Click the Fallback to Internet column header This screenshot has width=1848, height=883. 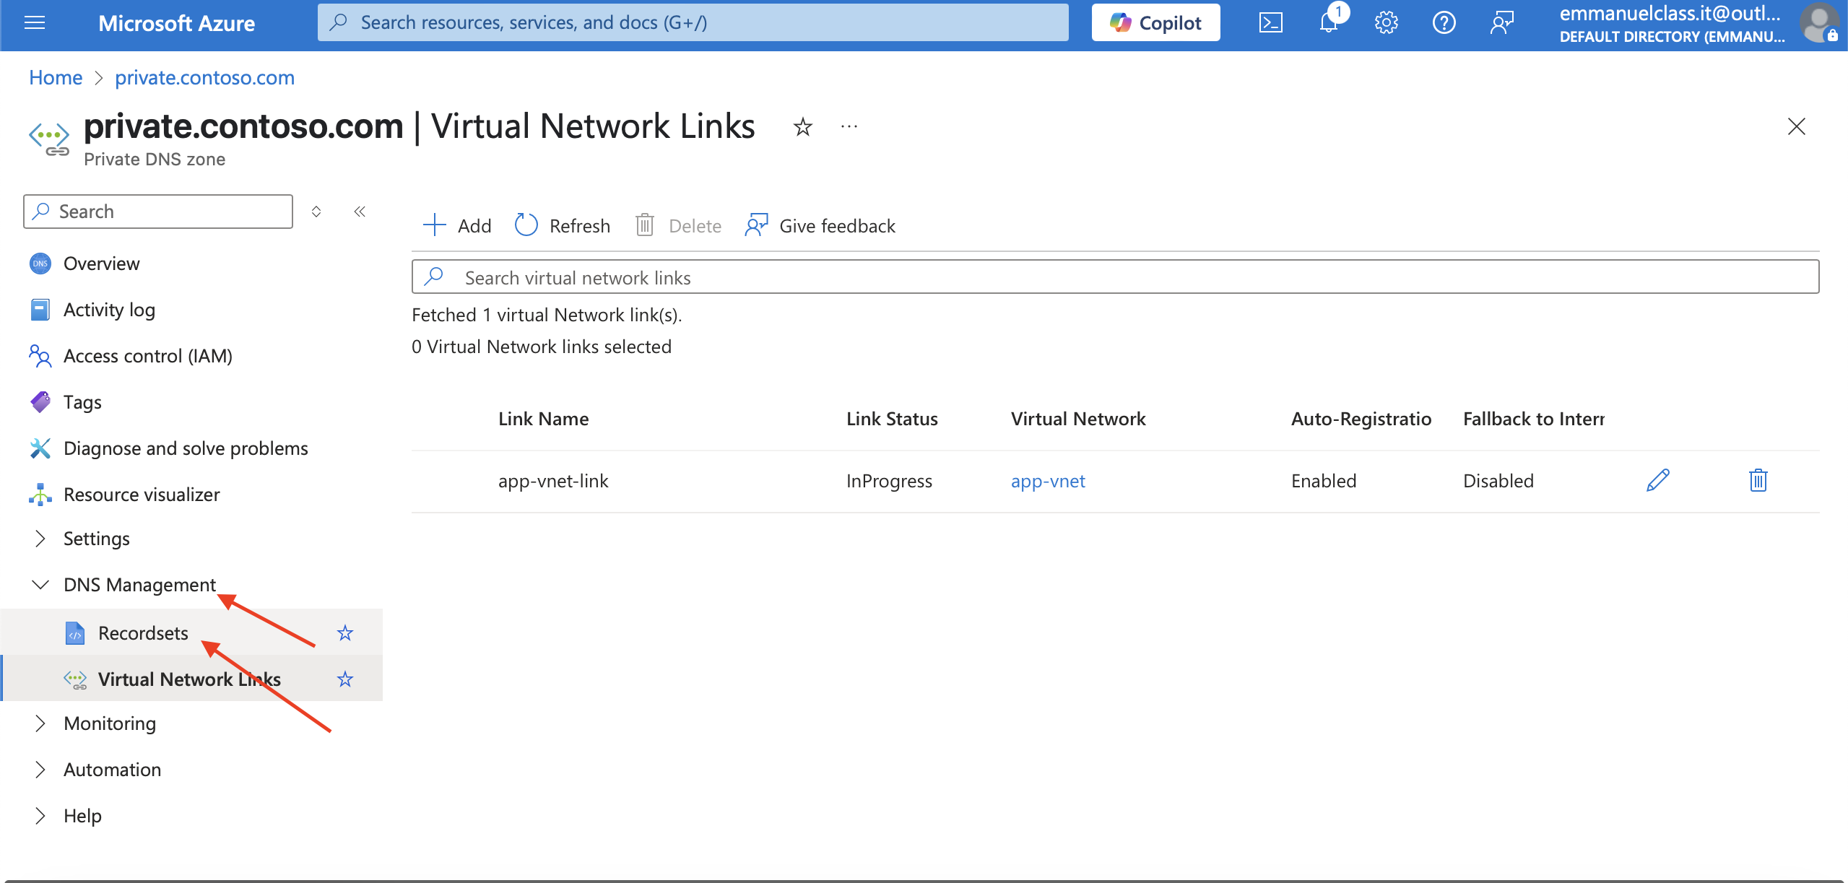pyautogui.click(x=1534, y=419)
